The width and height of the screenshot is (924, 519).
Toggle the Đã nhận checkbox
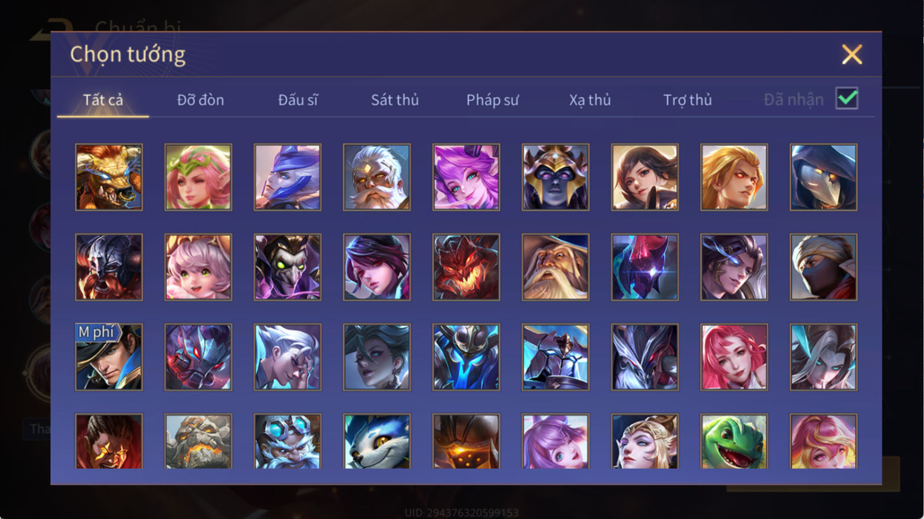pos(847,99)
